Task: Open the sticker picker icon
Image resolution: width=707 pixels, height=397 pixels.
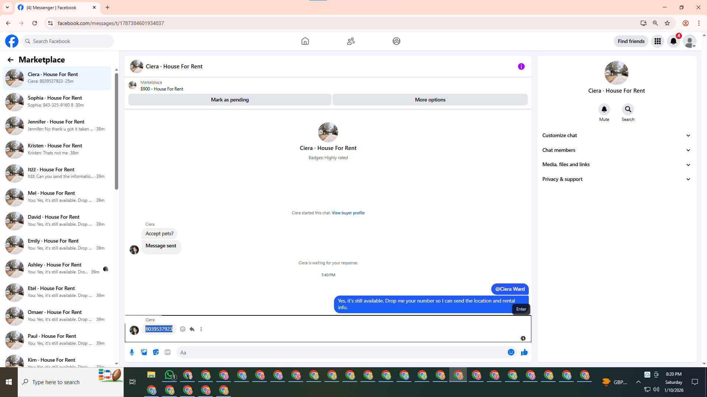Action: pos(156,352)
